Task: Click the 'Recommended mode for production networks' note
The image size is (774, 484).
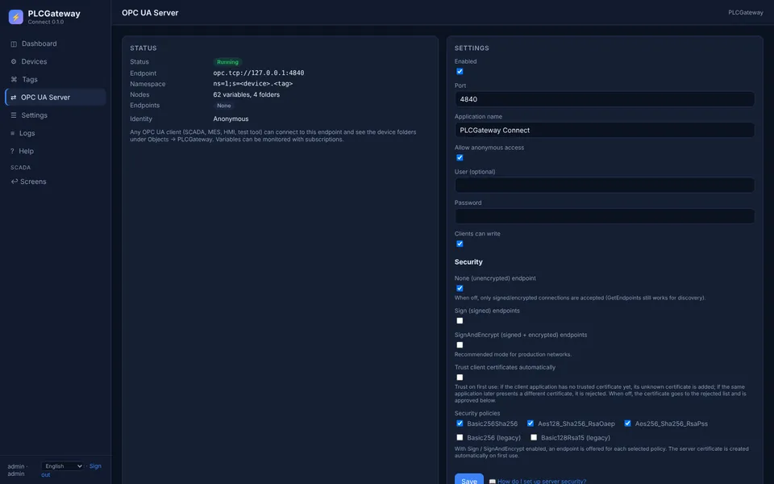Action: tap(513, 355)
